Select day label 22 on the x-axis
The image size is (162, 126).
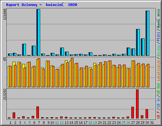click(x=109, y=123)
